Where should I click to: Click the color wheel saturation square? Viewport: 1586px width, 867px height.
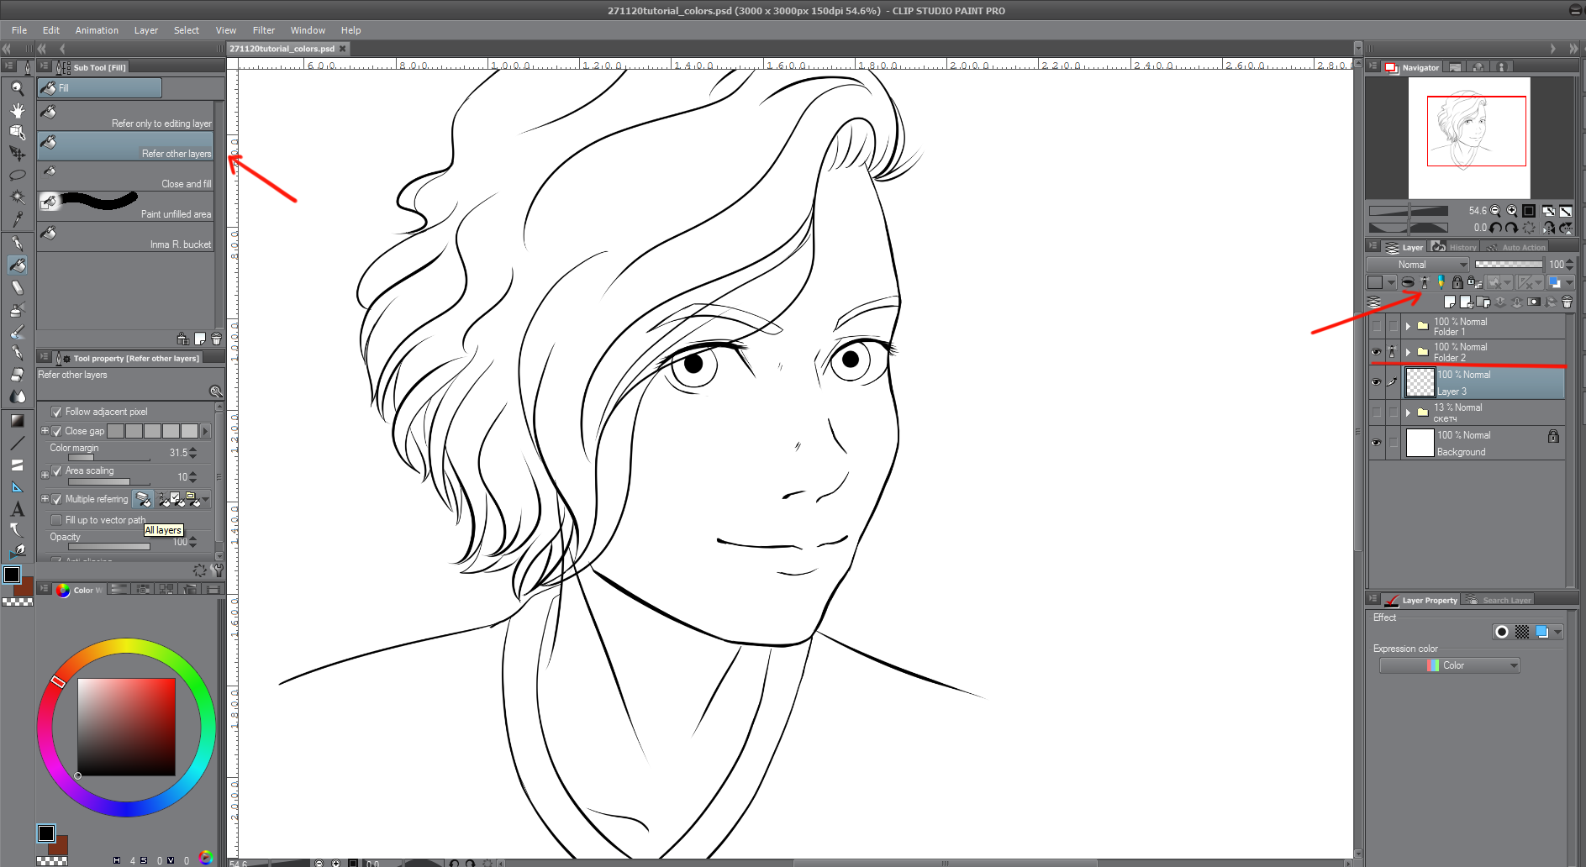126,727
